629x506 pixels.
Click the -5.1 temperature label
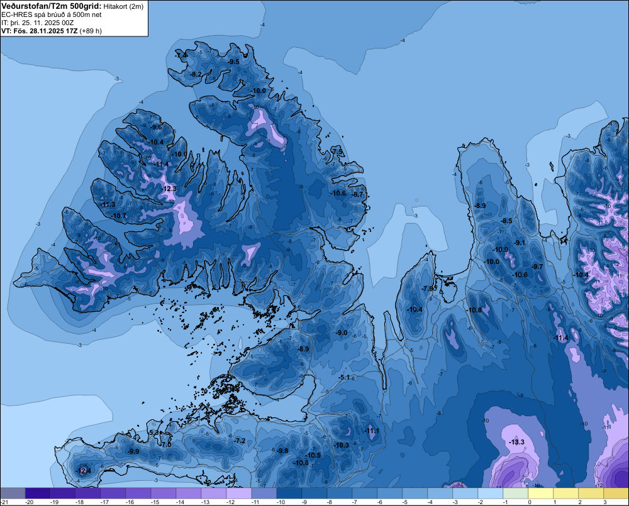click(x=344, y=378)
